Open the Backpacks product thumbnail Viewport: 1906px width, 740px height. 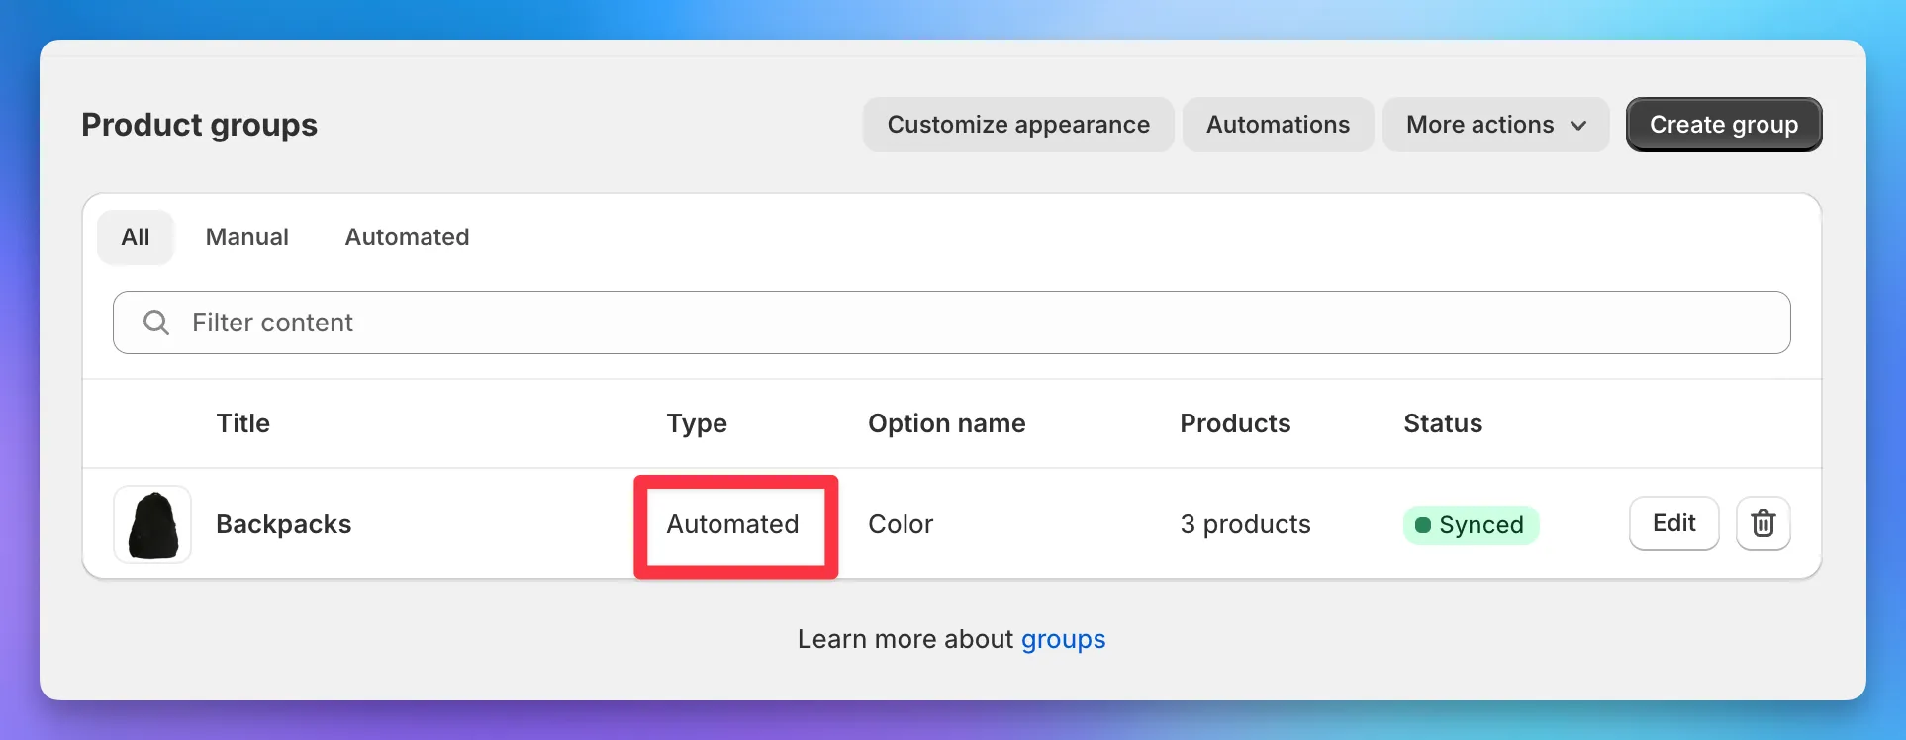pos(152,524)
